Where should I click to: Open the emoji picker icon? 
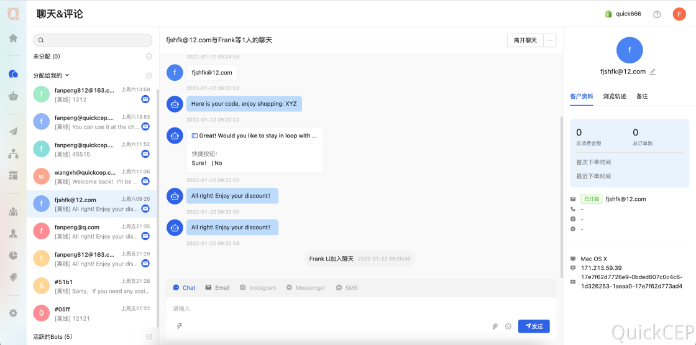508,326
